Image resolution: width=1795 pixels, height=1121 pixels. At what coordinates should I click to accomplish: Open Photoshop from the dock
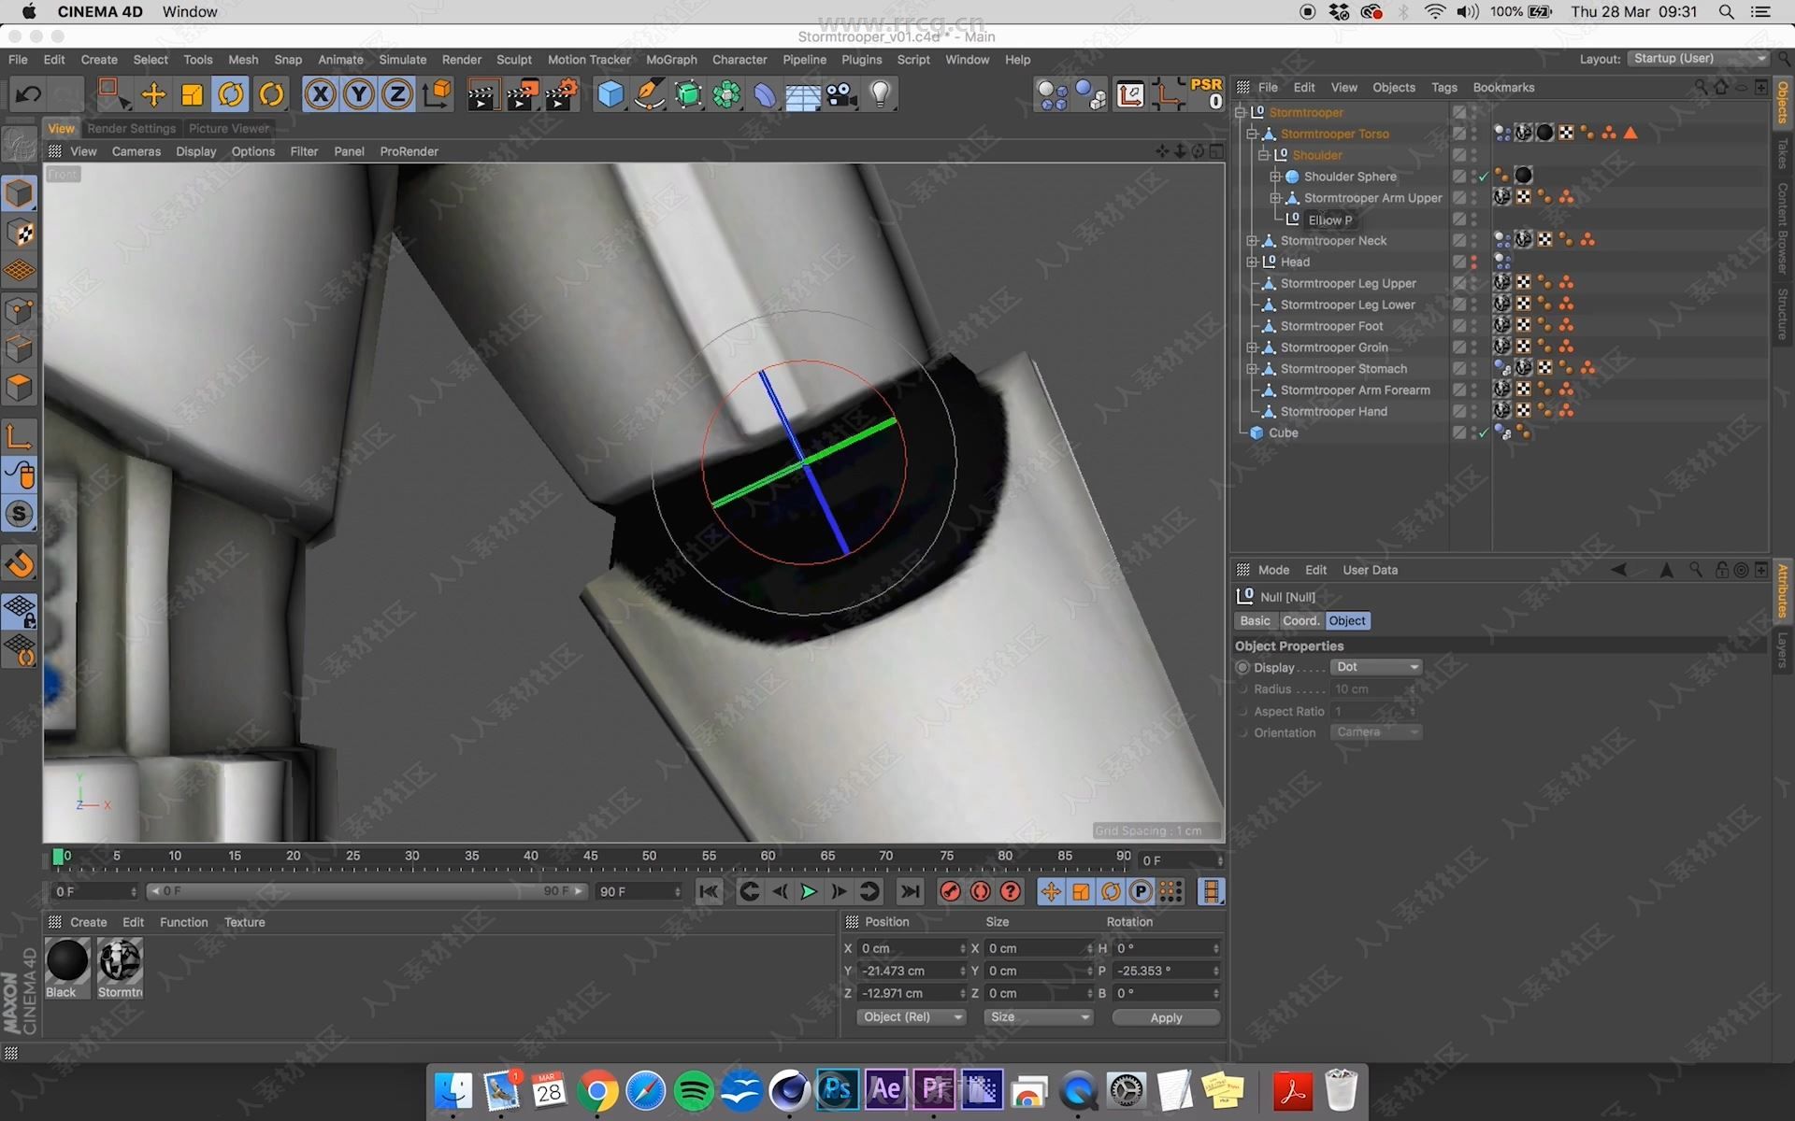pos(836,1090)
